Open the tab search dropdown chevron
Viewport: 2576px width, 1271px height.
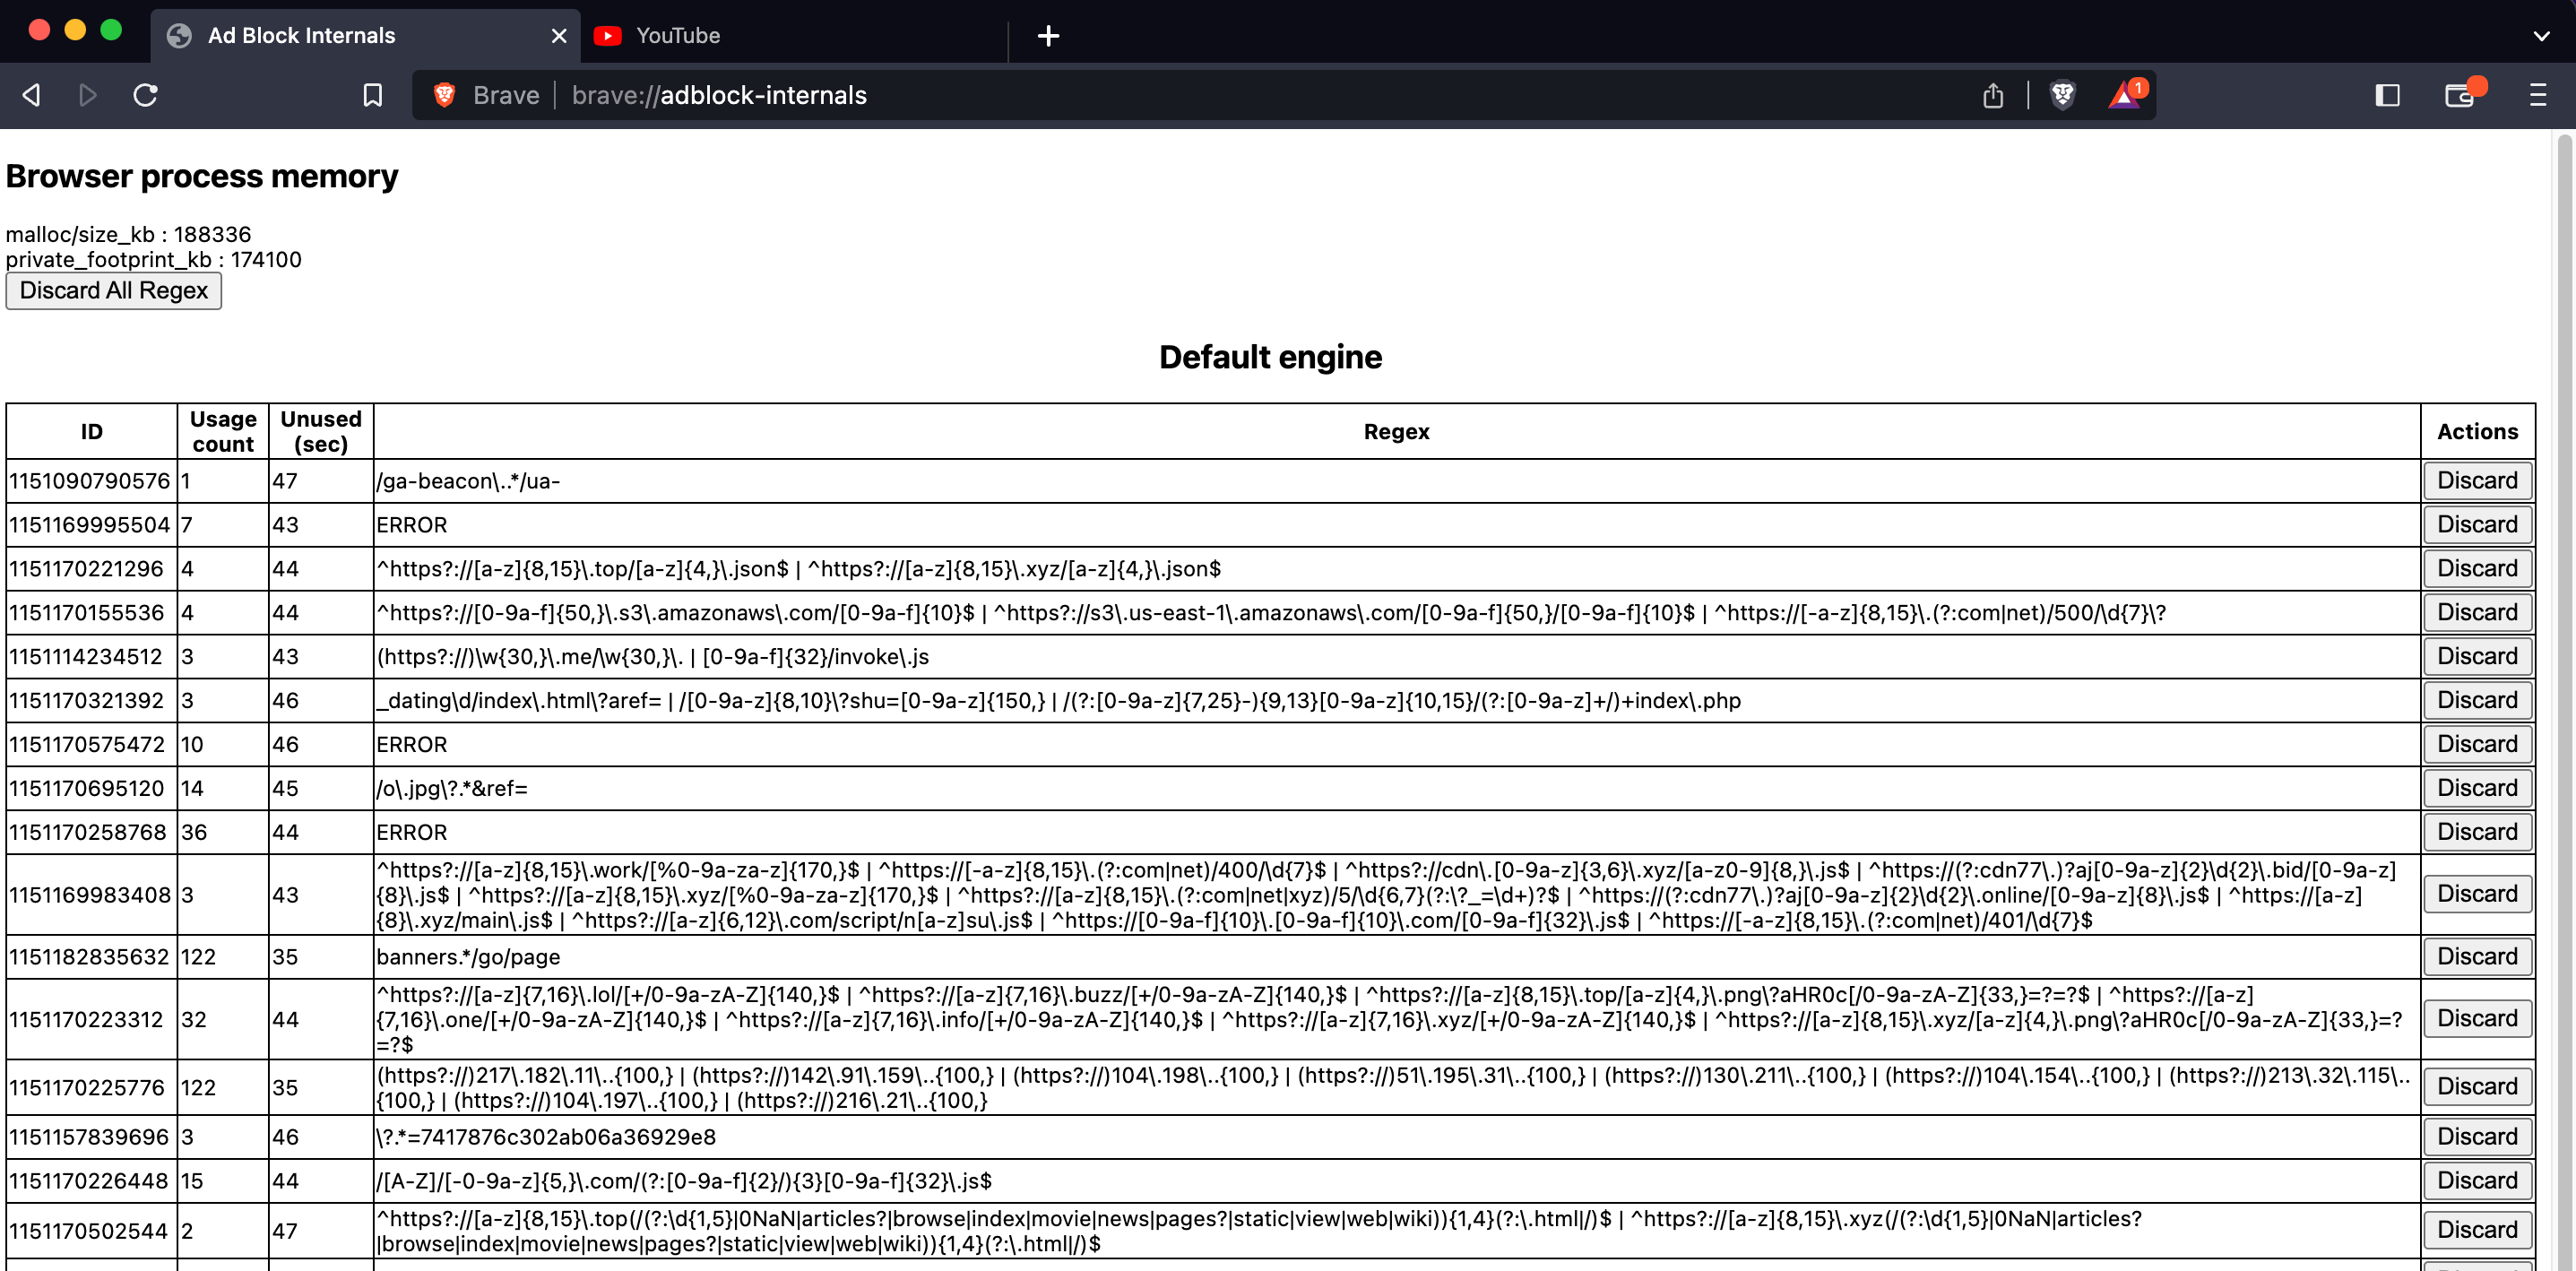click(x=2543, y=36)
